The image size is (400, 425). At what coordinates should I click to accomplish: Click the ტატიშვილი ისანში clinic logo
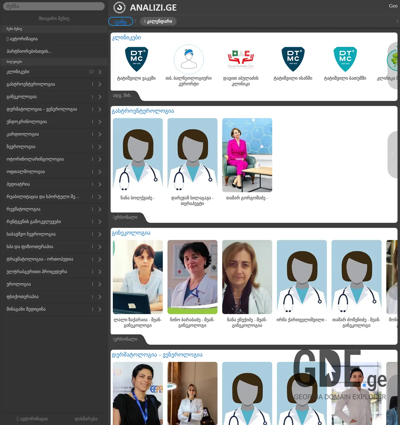point(293,59)
